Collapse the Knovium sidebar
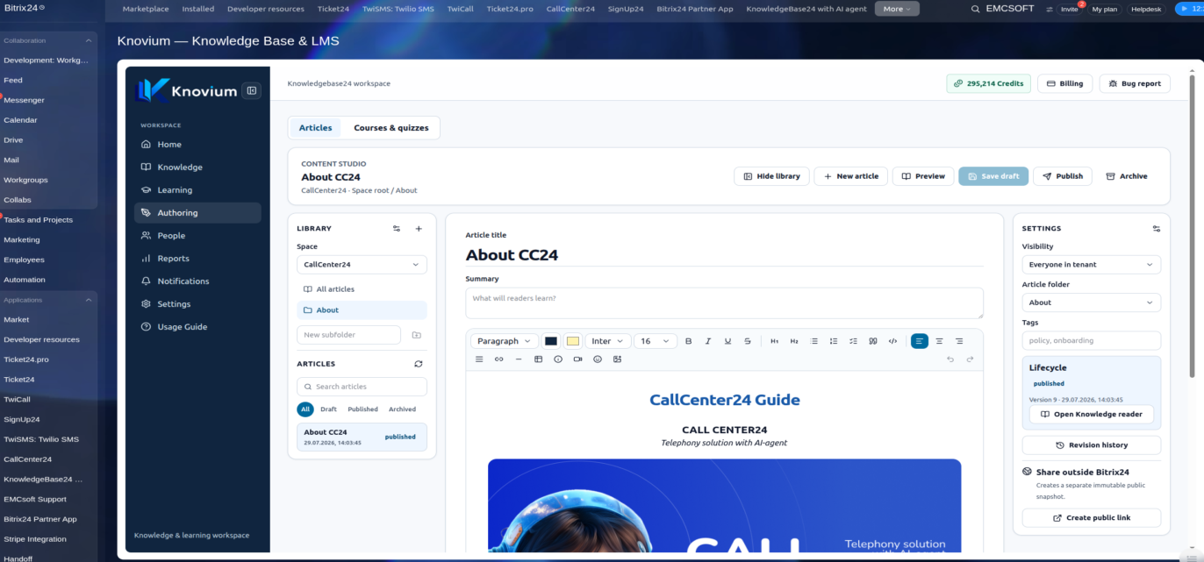The height and width of the screenshot is (562, 1204). [x=251, y=90]
